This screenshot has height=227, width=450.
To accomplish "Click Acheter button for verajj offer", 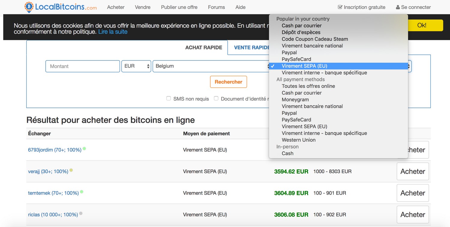I will (412, 171).
